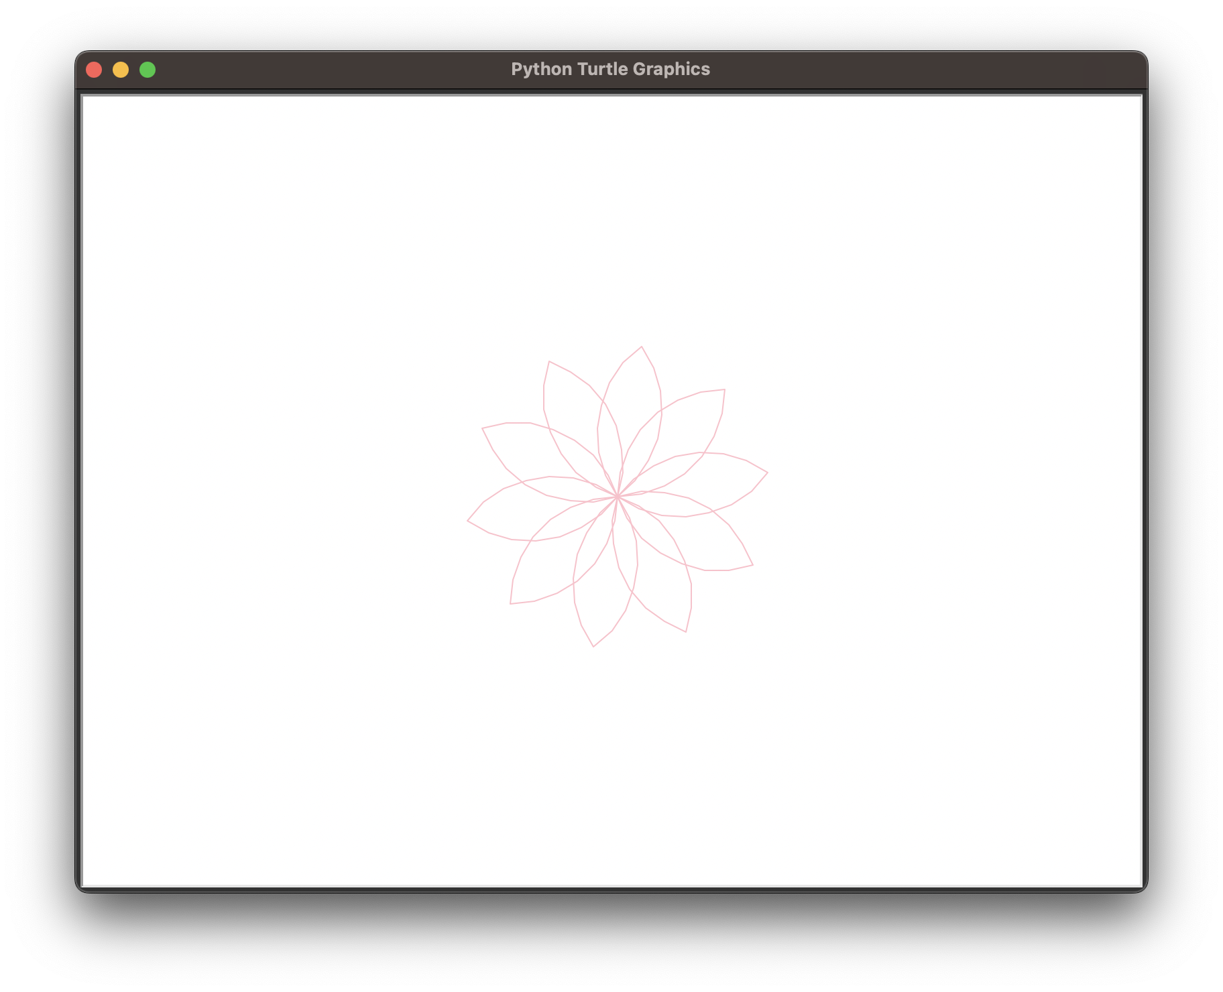Maximize window using the green button
This screenshot has height=992, width=1223.
point(148,70)
